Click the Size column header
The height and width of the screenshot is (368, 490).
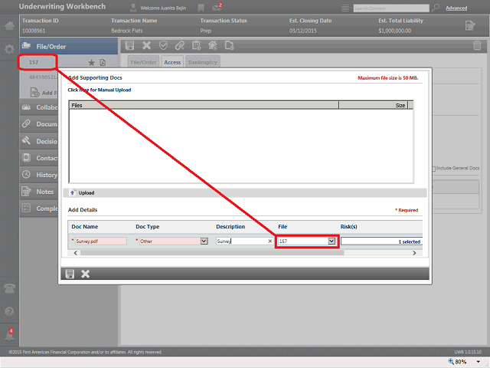click(x=374, y=105)
